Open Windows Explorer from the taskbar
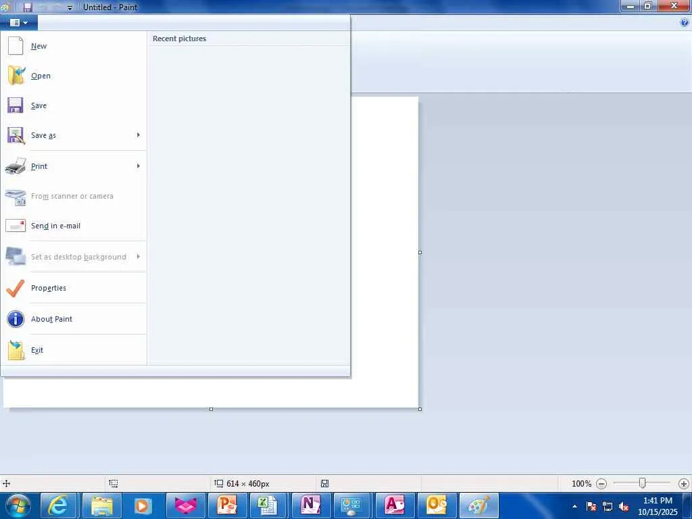 pyautogui.click(x=101, y=505)
